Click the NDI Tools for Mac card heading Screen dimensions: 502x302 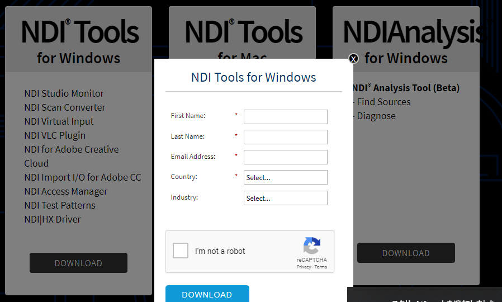(243, 39)
